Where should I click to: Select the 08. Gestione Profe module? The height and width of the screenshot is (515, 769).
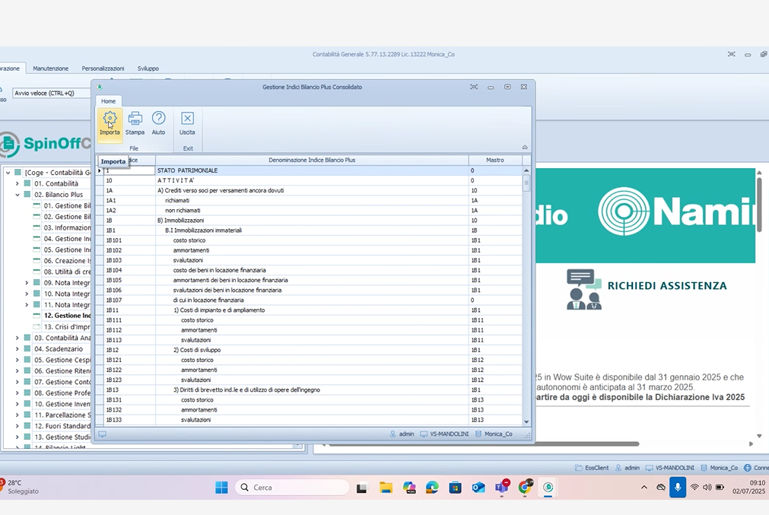(x=62, y=393)
